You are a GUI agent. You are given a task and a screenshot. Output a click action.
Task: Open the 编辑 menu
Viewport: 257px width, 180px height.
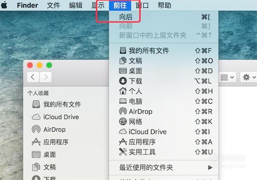coord(76,5)
